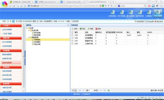Open the 人事管理 module icon in banner

[x=149, y=13]
